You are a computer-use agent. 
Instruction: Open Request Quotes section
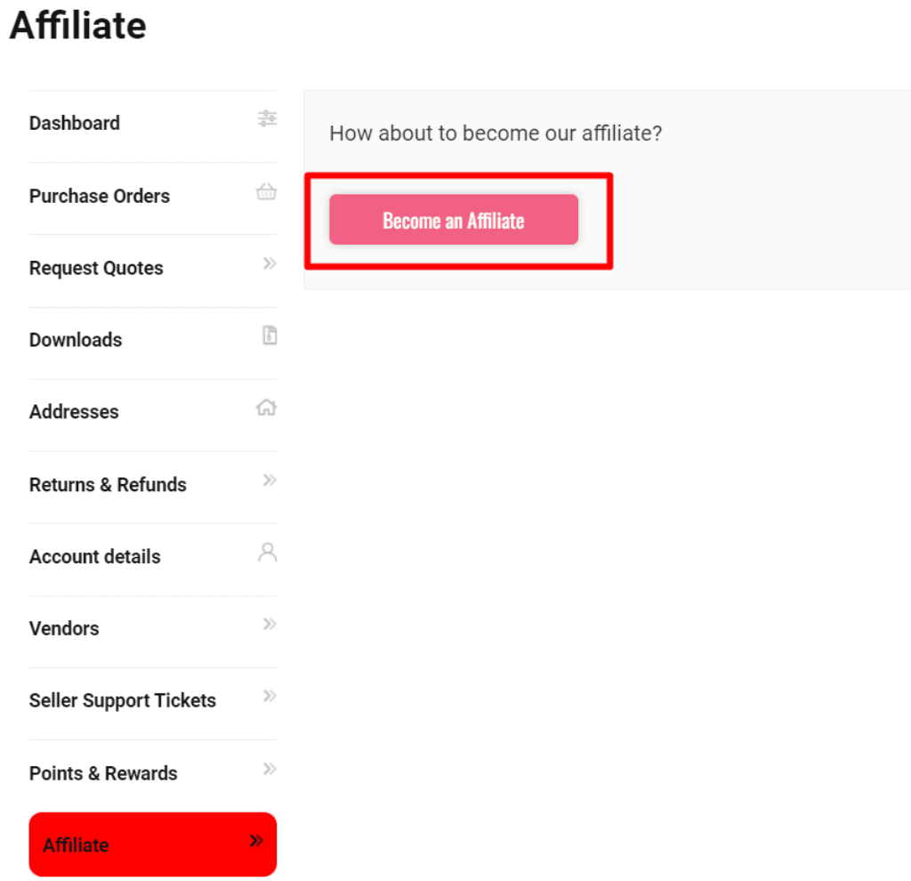tap(96, 268)
